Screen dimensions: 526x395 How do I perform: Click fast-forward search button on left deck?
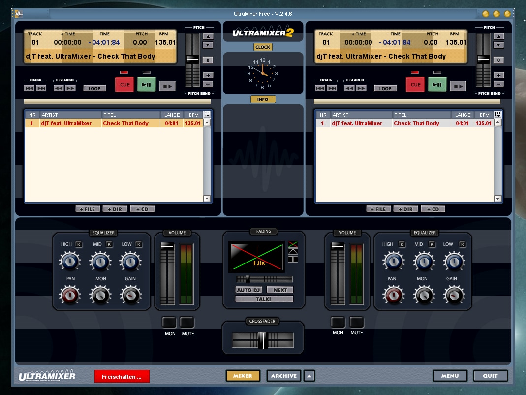click(70, 88)
